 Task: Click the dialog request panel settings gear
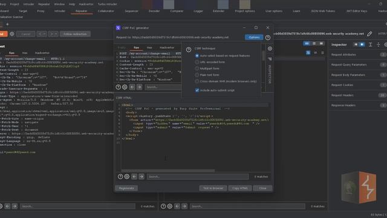pyautogui.click(x=270, y=48)
